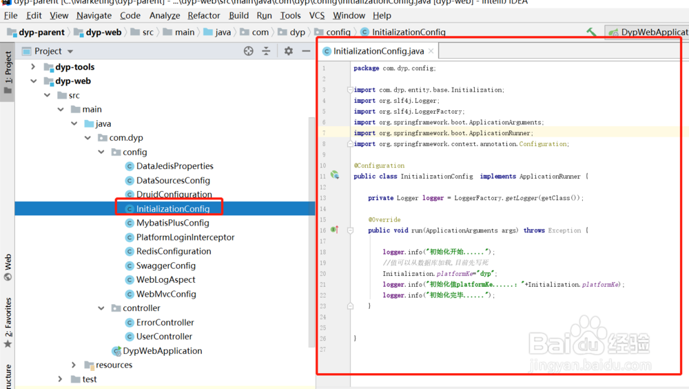Collapse the dyp-web module
Image resolution: width=689 pixels, height=389 pixels.
(x=33, y=81)
